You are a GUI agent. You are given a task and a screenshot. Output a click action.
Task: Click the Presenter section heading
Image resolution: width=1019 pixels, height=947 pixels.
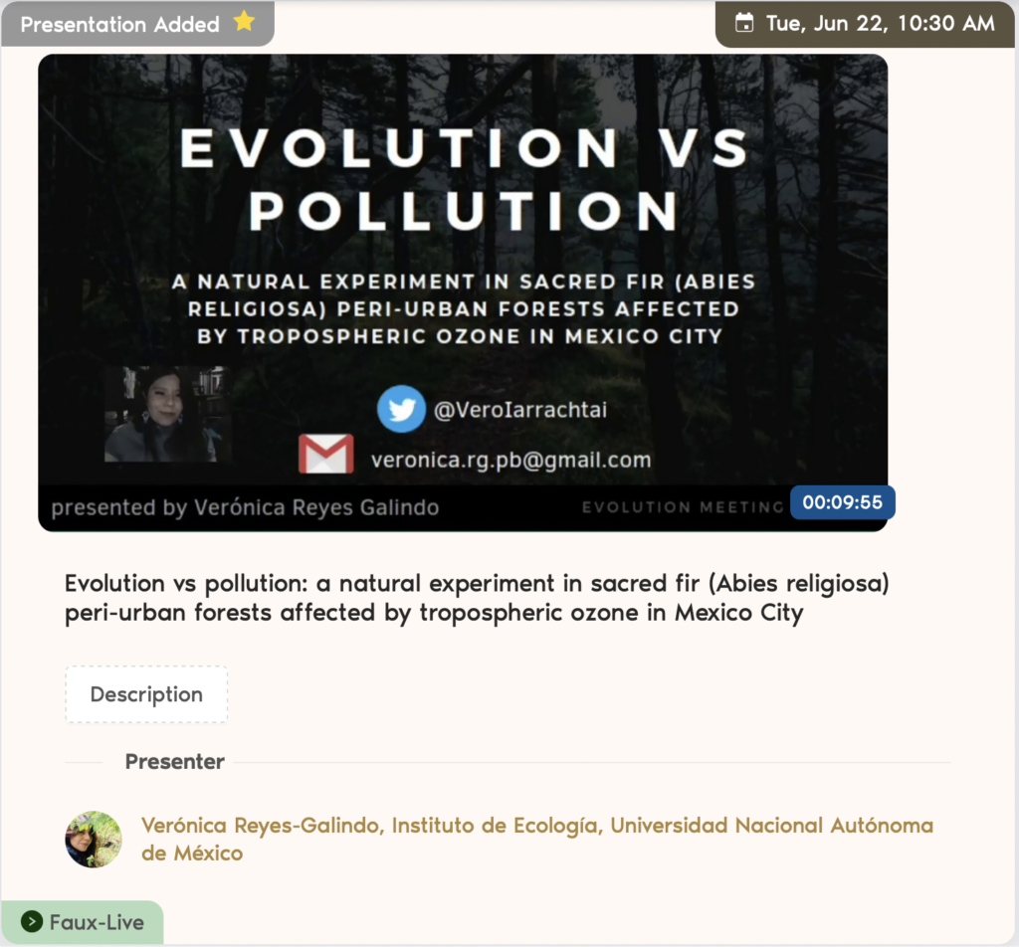pyautogui.click(x=174, y=762)
